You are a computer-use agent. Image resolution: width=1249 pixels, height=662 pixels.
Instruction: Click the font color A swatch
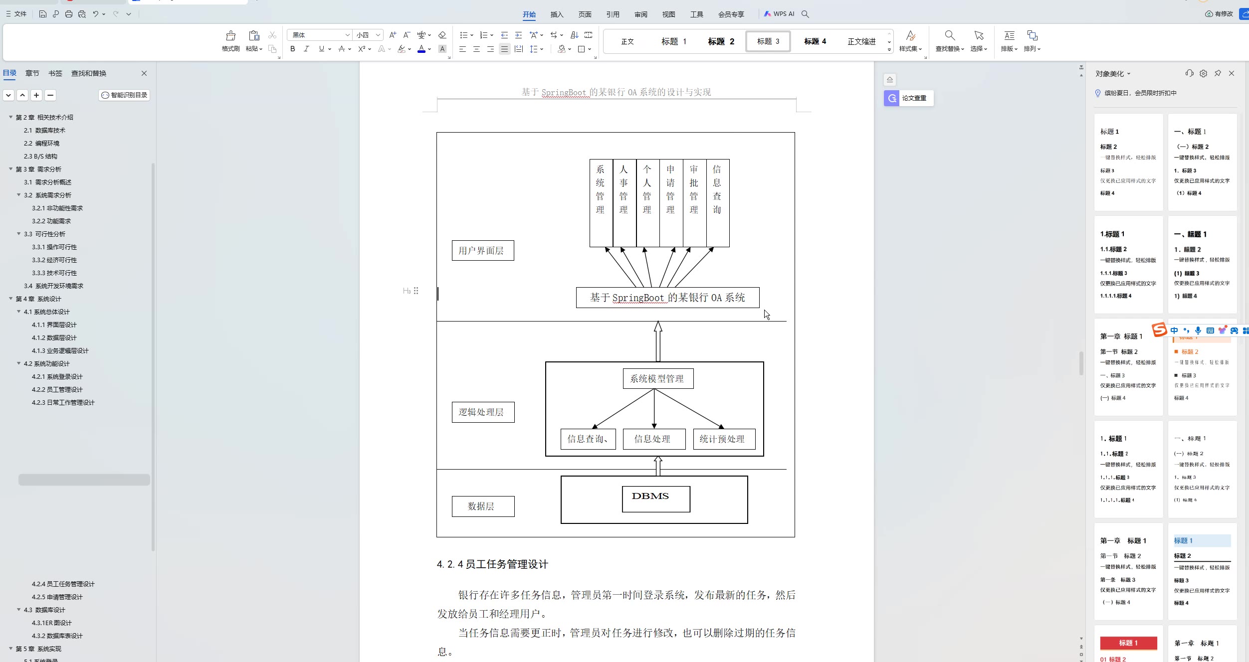pyautogui.click(x=421, y=49)
